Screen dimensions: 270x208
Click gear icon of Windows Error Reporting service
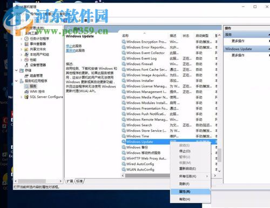[124, 48]
